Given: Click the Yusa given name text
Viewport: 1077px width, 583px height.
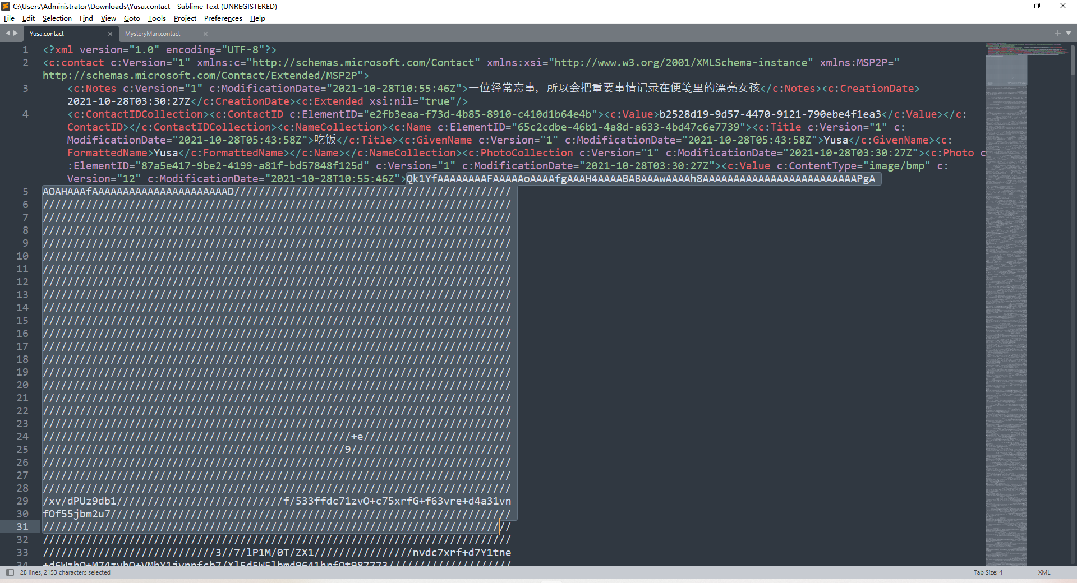Looking at the screenshot, I should click(836, 140).
